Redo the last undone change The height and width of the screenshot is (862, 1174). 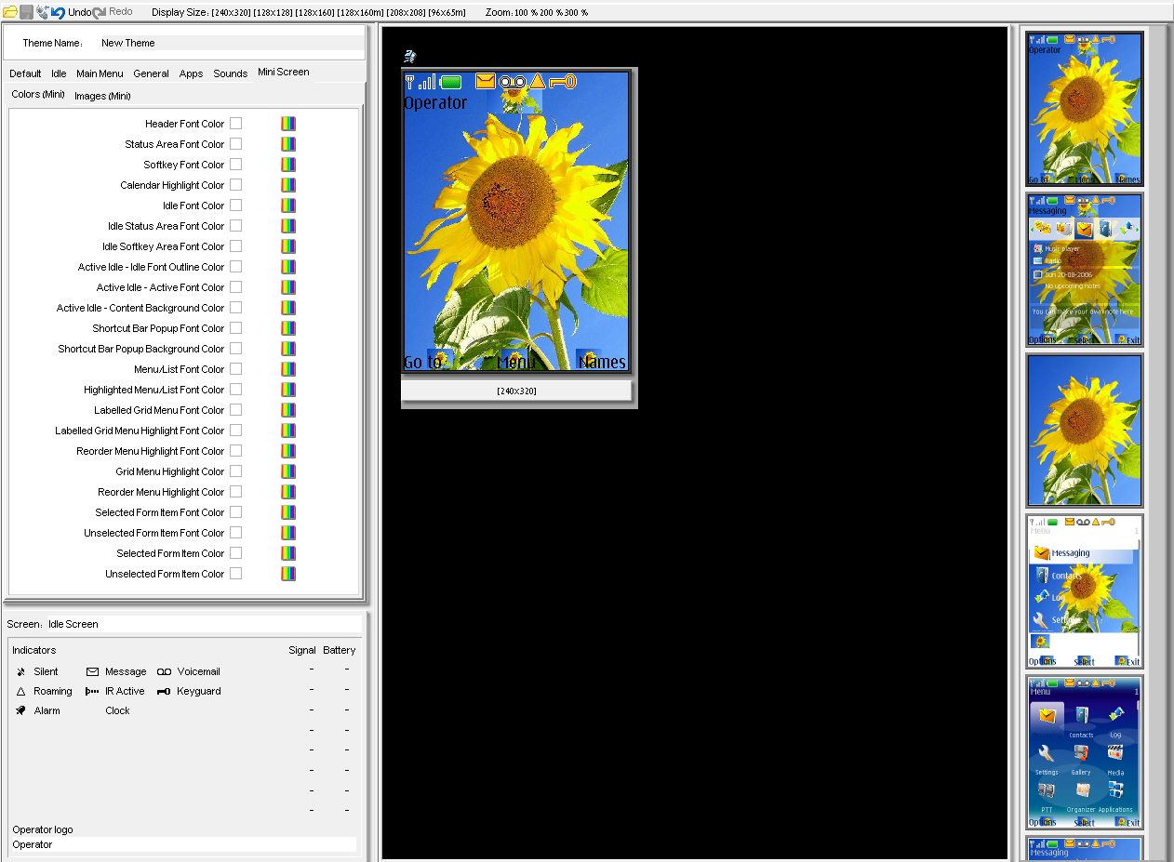pos(113,12)
